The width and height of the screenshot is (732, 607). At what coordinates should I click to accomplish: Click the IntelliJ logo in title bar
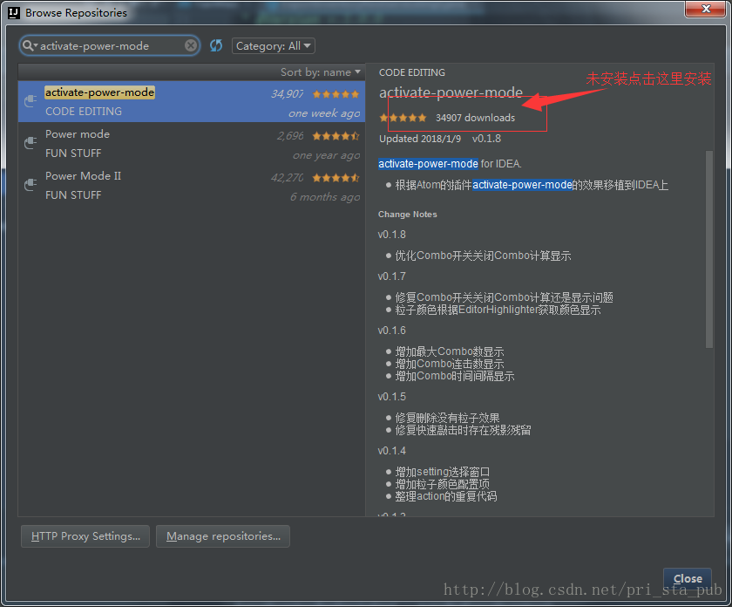pos(14,12)
